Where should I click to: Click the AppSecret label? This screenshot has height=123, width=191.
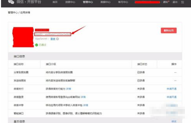coord(42,39)
